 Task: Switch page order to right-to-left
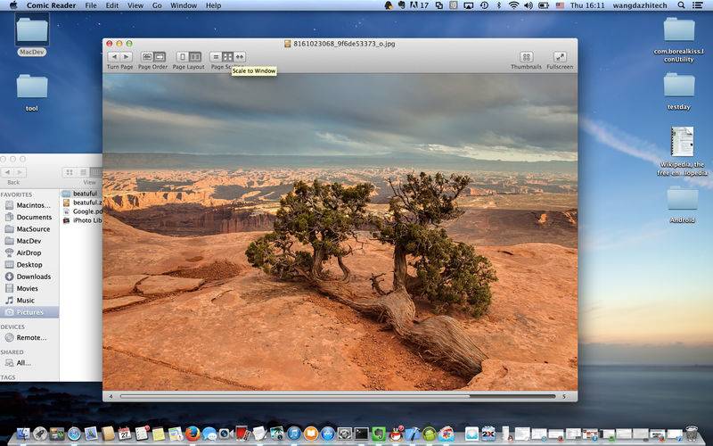coord(147,57)
